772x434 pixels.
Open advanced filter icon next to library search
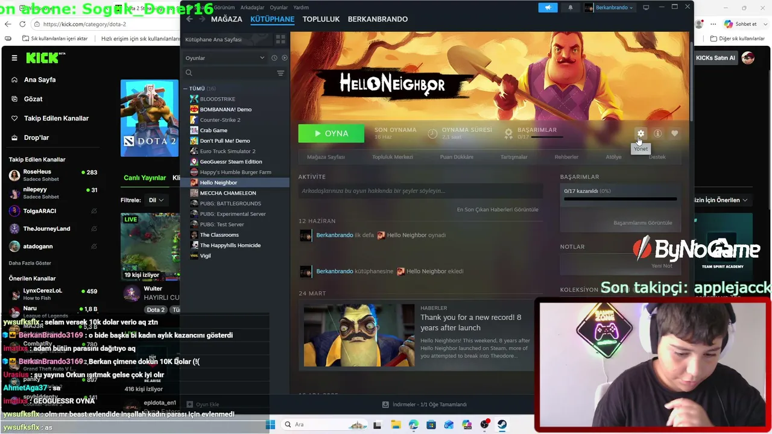280,73
